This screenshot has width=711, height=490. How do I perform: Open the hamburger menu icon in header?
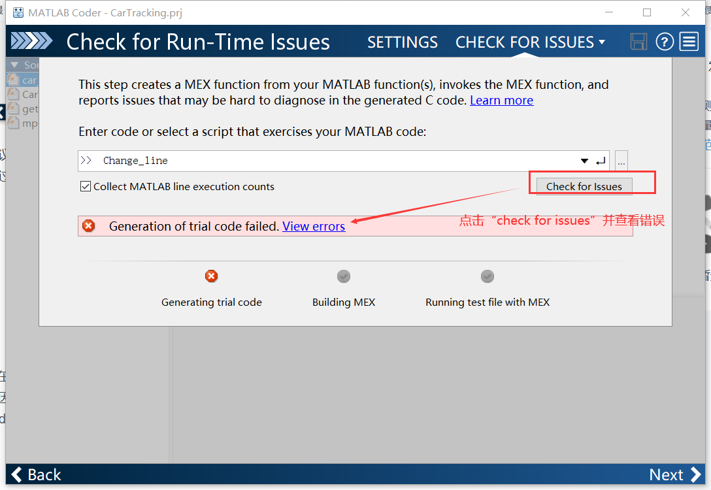(x=689, y=42)
